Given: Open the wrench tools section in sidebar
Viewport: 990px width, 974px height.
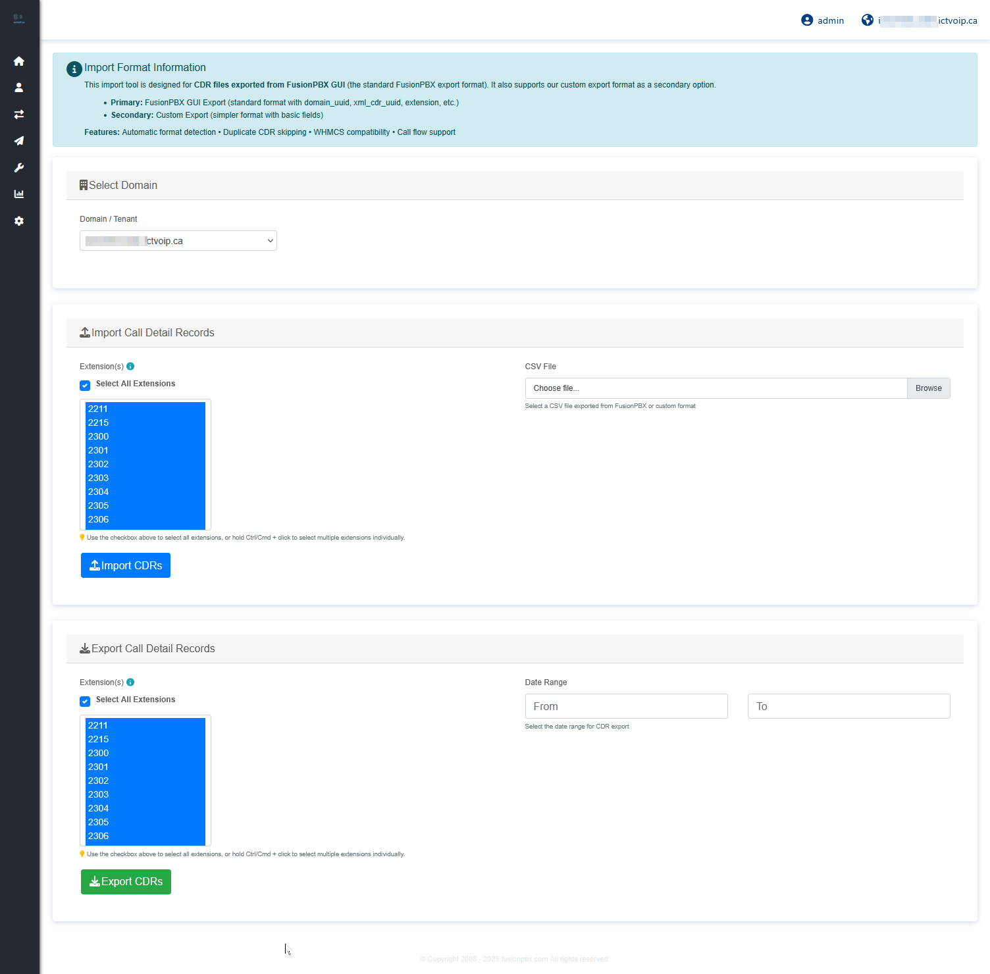Looking at the screenshot, I should [x=19, y=168].
